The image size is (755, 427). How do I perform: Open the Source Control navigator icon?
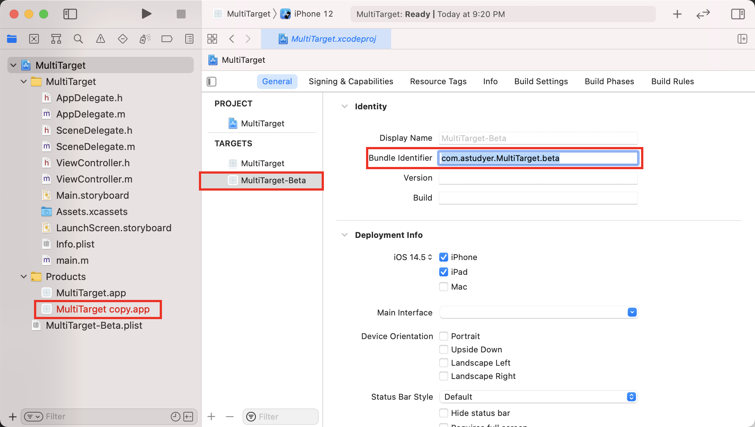[34, 39]
